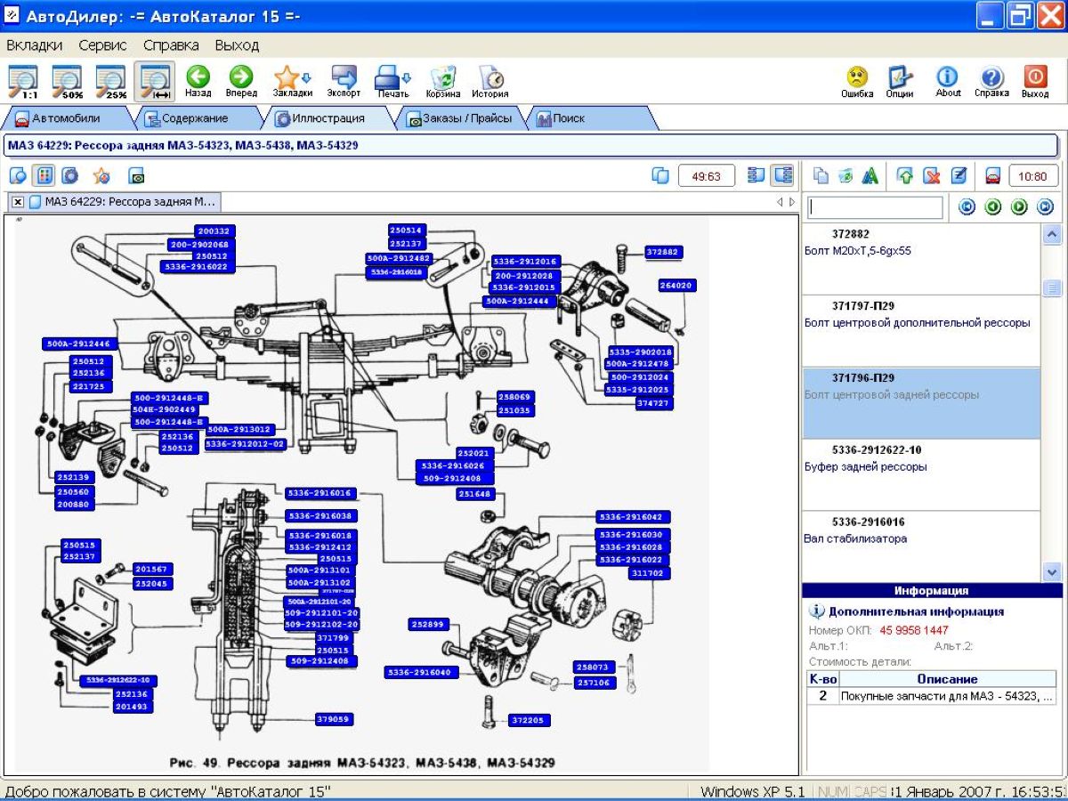Open the Корзина basket

(442, 81)
